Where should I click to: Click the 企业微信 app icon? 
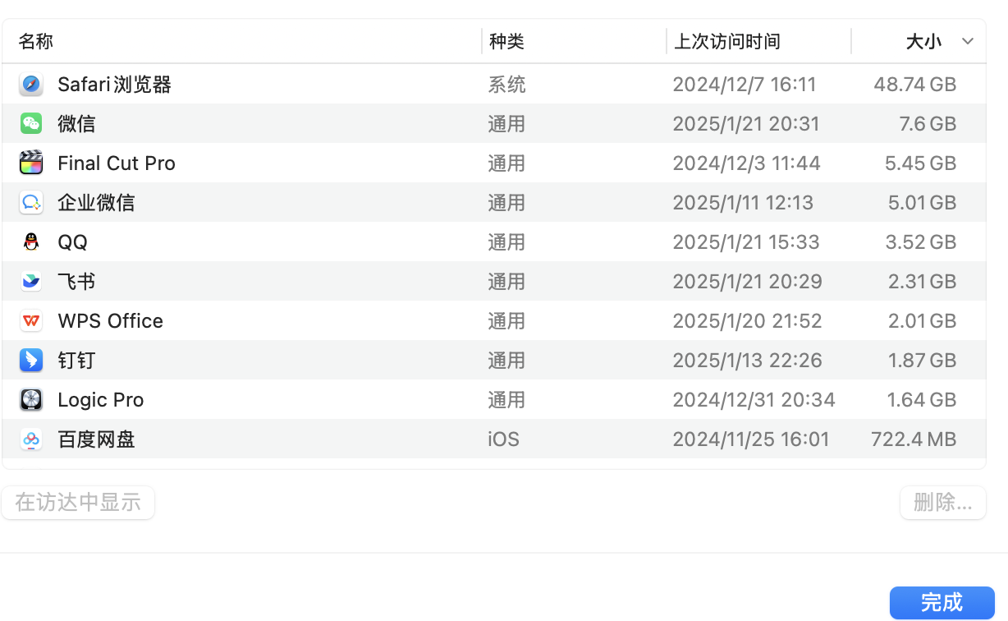(x=31, y=203)
